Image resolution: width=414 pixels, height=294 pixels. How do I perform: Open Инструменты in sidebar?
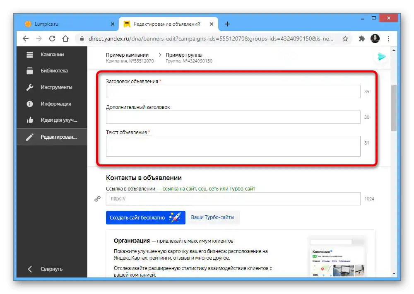52,87
